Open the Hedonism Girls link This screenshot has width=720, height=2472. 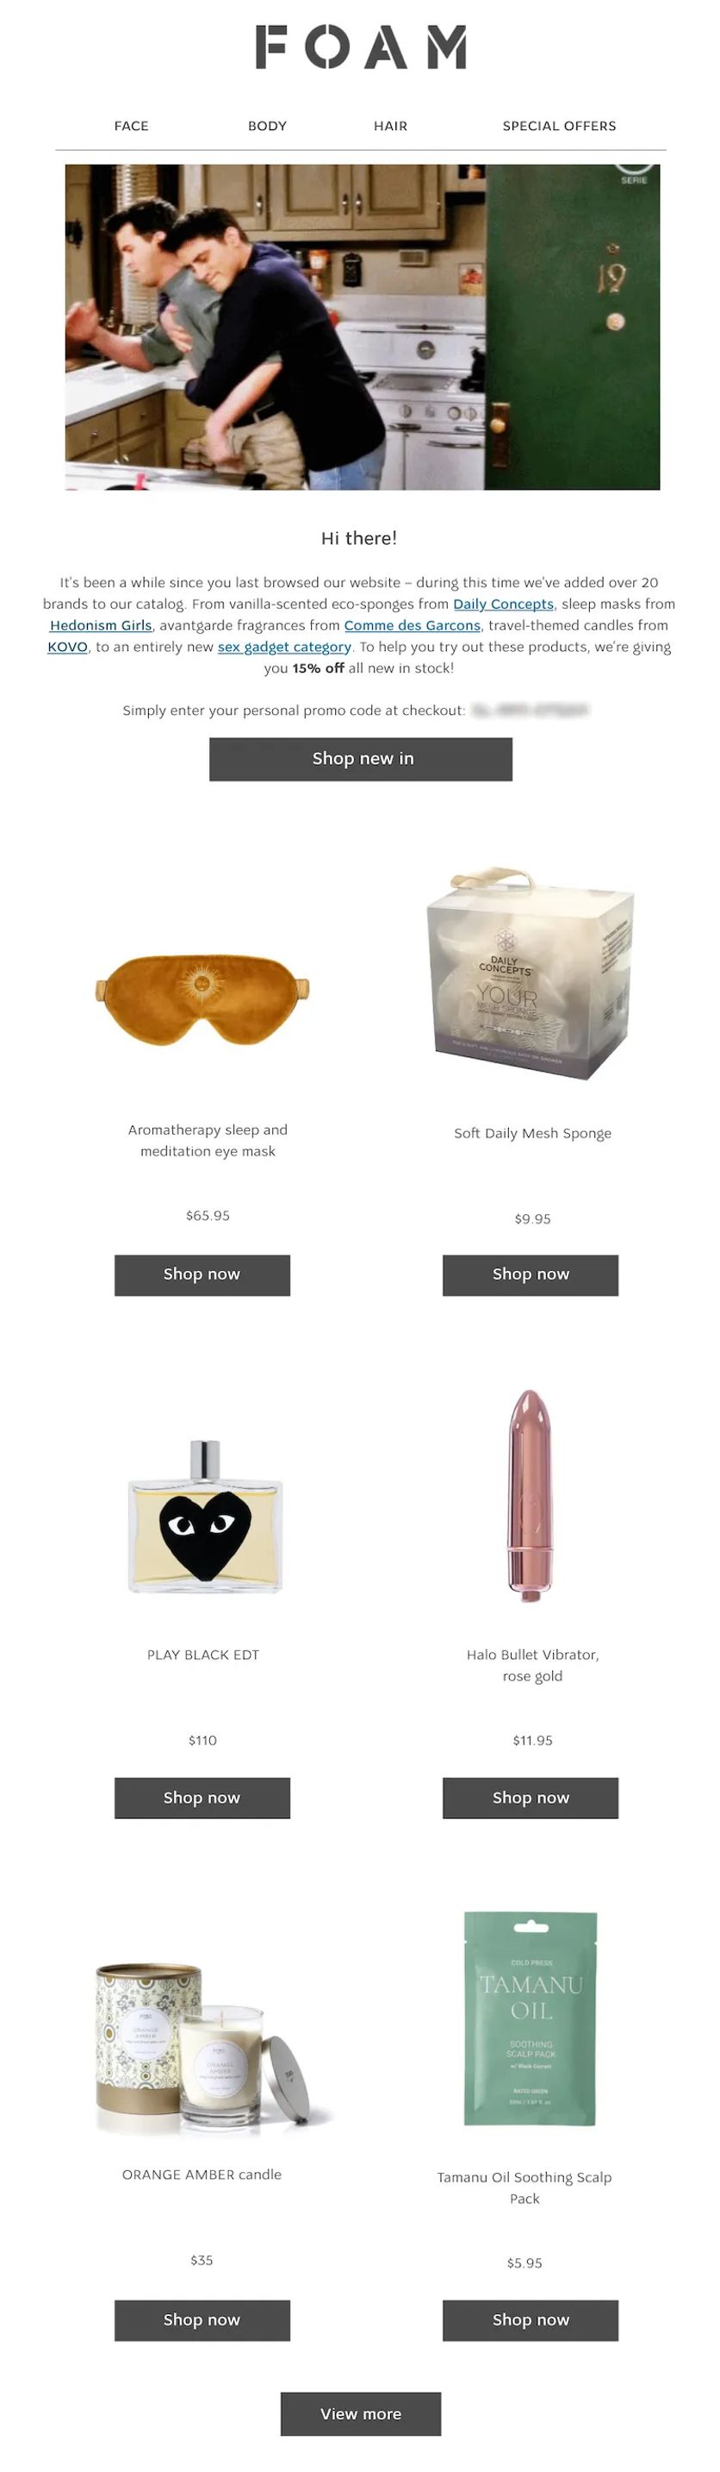tap(101, 626)
